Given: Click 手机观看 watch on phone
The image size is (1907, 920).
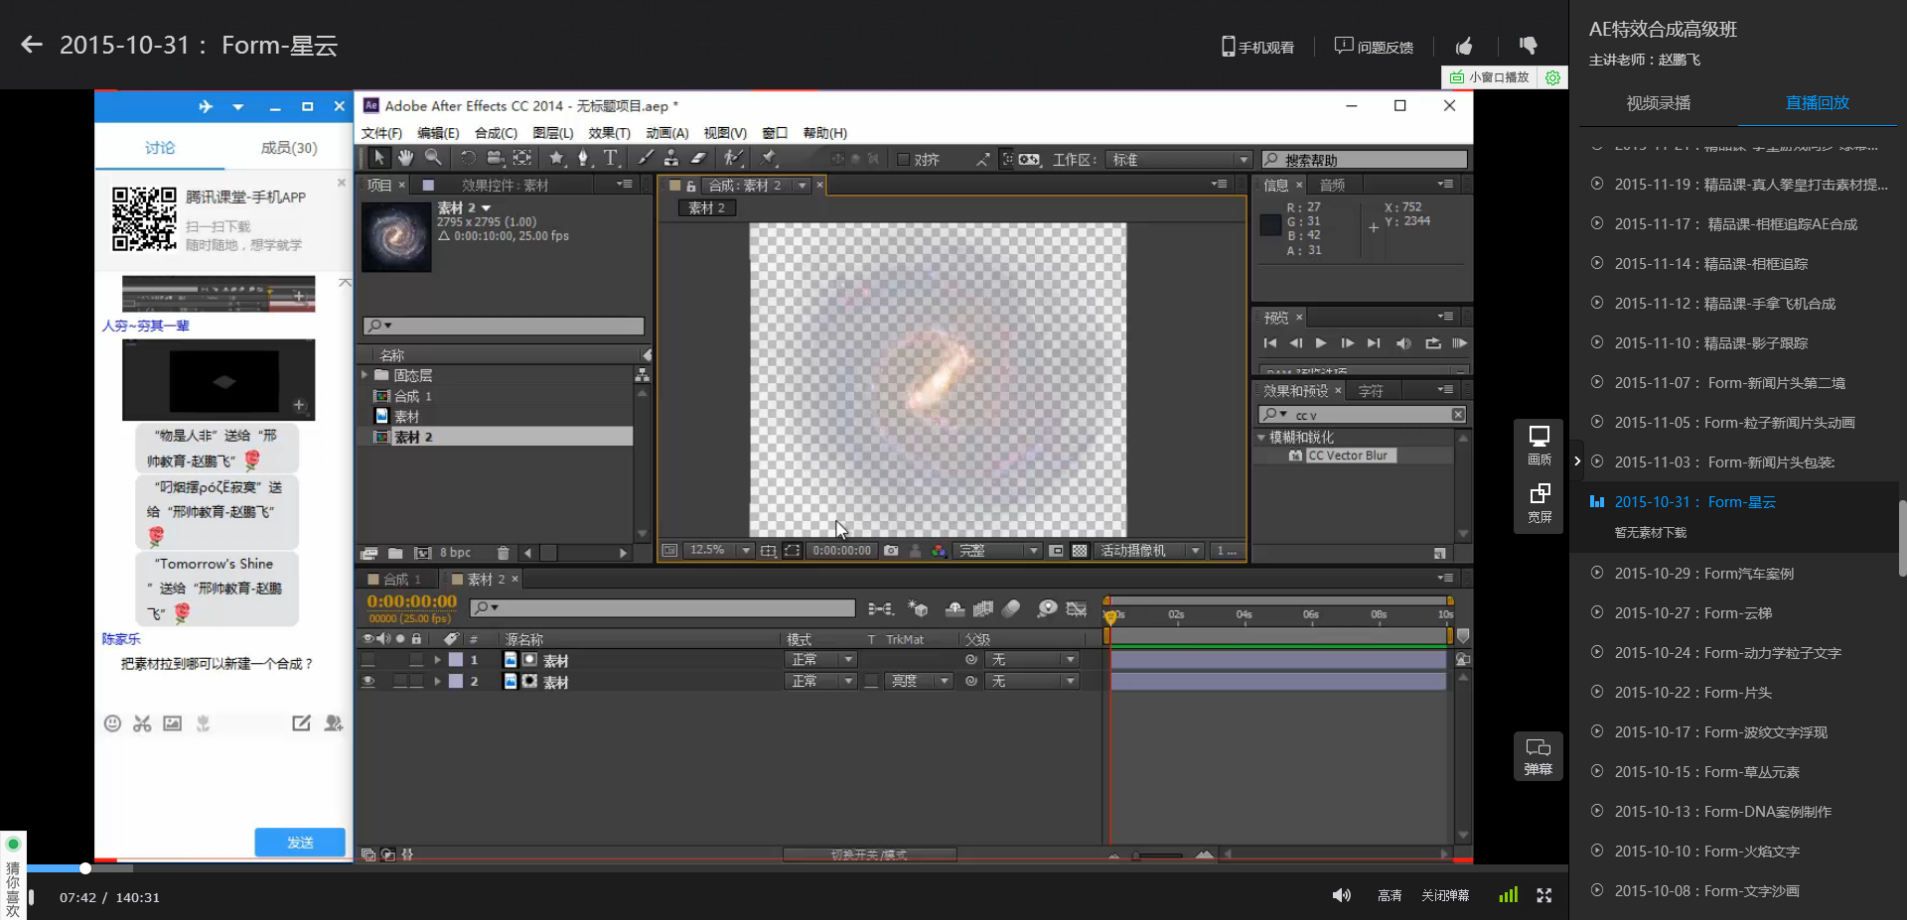Looking at the screenshot, I should click(x=1257, y=47).
